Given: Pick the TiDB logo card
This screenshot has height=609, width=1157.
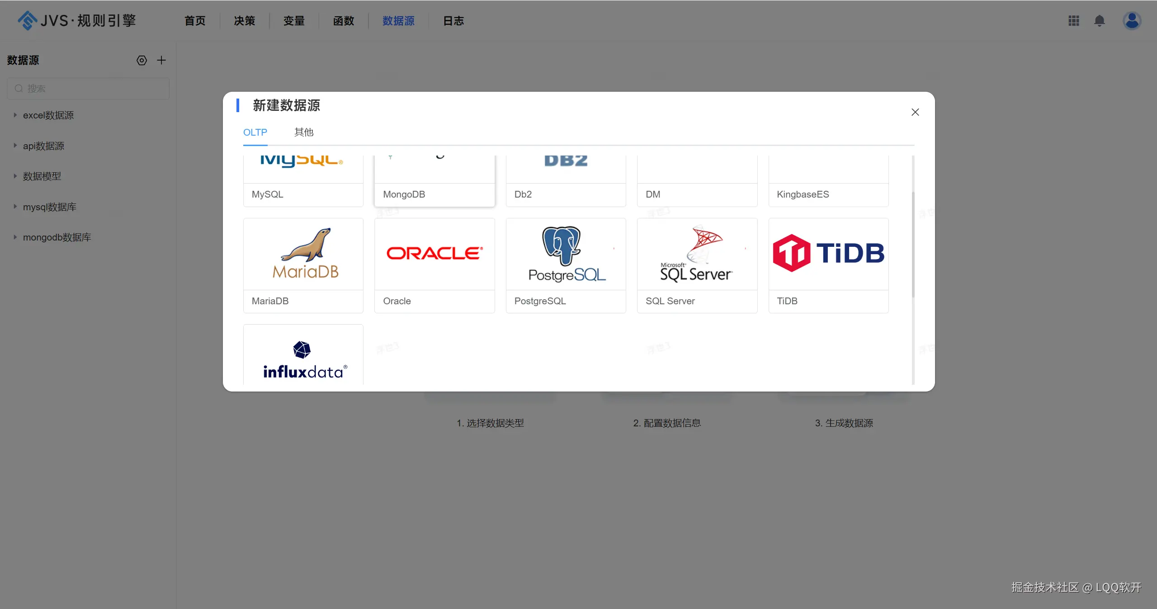Looking at the screenshot, I should click(x=828, y=254).
